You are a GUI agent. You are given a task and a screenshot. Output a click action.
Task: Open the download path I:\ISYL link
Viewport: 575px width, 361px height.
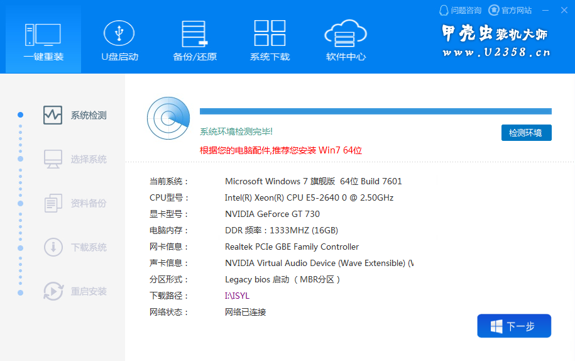pyautogui.click(x=237, y=296)
